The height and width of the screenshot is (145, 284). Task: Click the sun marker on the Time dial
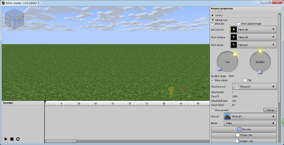(x=235, y=54)
